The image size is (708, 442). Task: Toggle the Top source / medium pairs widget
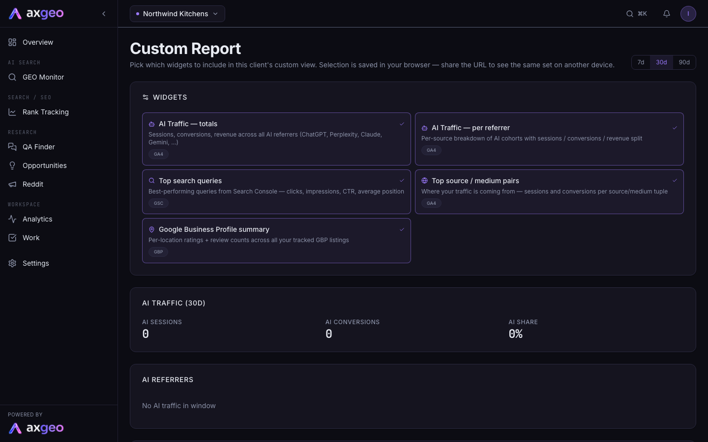tap(549, 192)
